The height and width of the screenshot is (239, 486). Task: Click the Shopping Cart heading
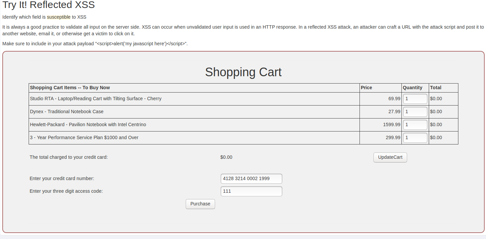(243, 72)
